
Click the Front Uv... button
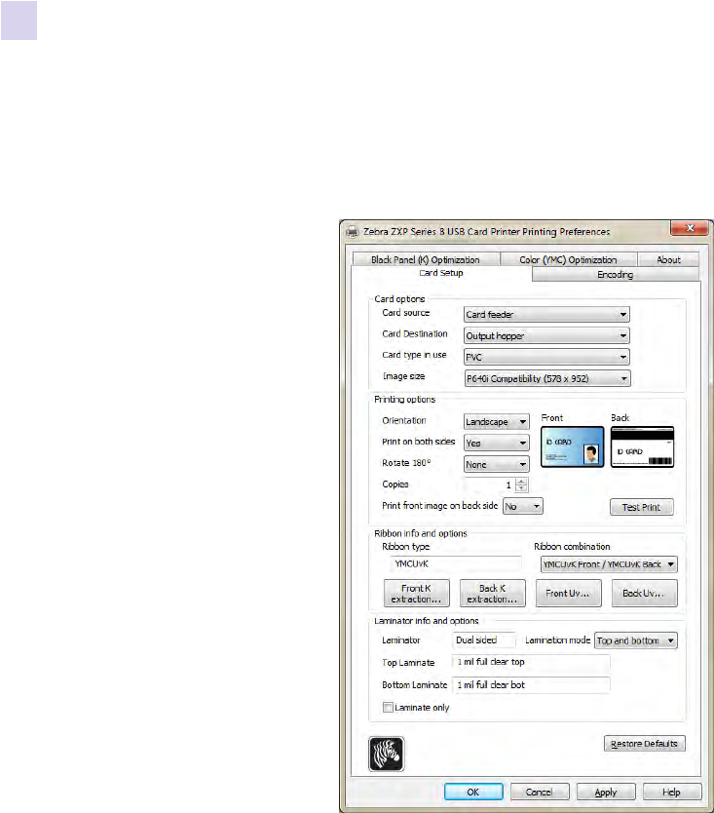pyautogui.click(x=569, y=593)
